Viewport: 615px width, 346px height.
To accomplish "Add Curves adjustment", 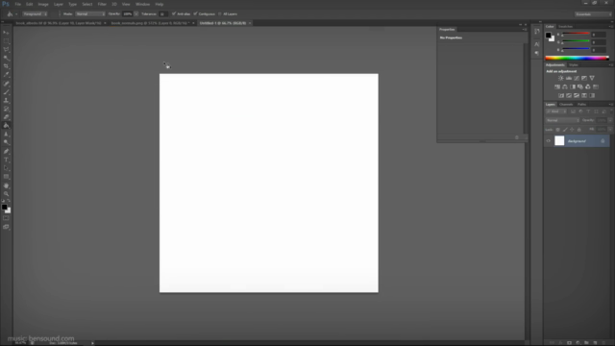I will [x=577, y=78].
